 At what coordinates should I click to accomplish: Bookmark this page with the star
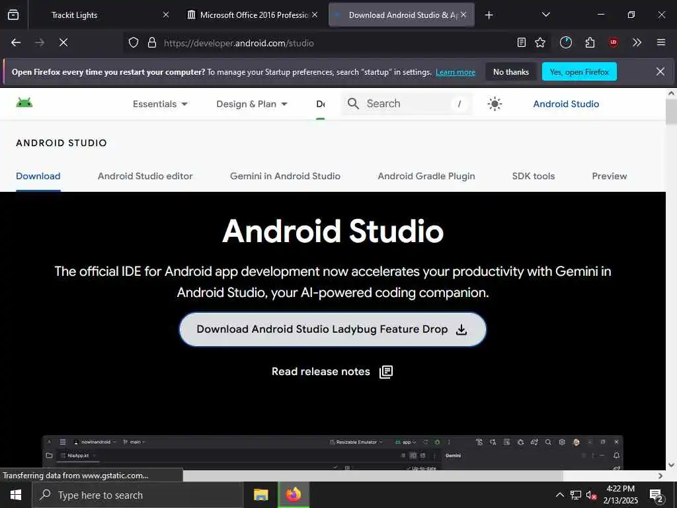tap(540, 42)
